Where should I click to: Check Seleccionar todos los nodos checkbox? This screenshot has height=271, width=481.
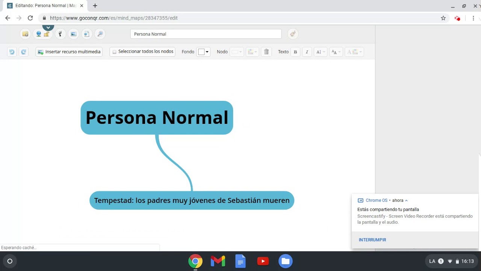pyautogui.click(x=115, y=52)
